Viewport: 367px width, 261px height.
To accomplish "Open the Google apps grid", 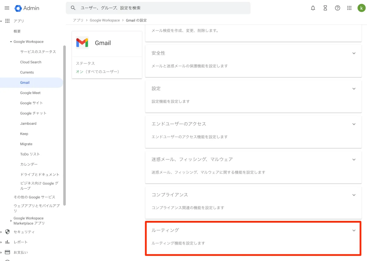I will pyautogui.click(x=349, y=8).
